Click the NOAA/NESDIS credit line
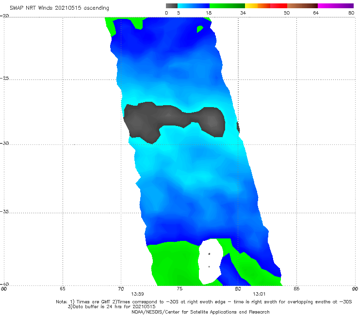The image size is (359, 315). (200, 312)
